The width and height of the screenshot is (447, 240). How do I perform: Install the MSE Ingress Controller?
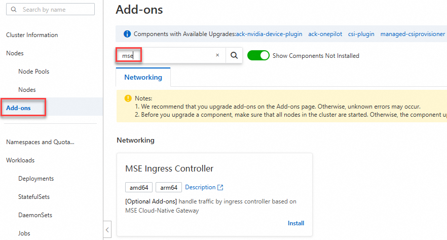point(296,223)
